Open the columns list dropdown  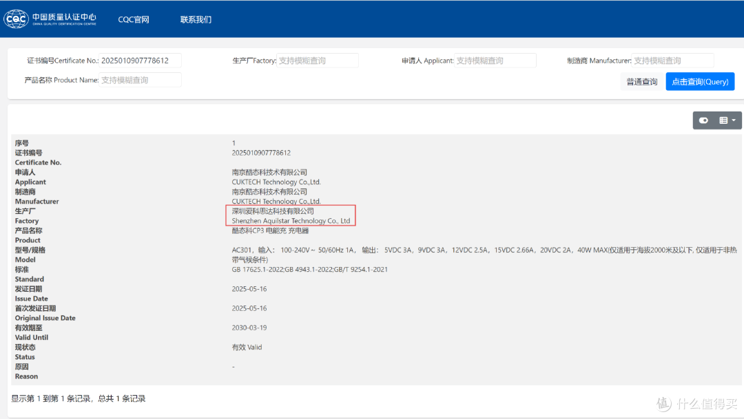tap(727, 120)
